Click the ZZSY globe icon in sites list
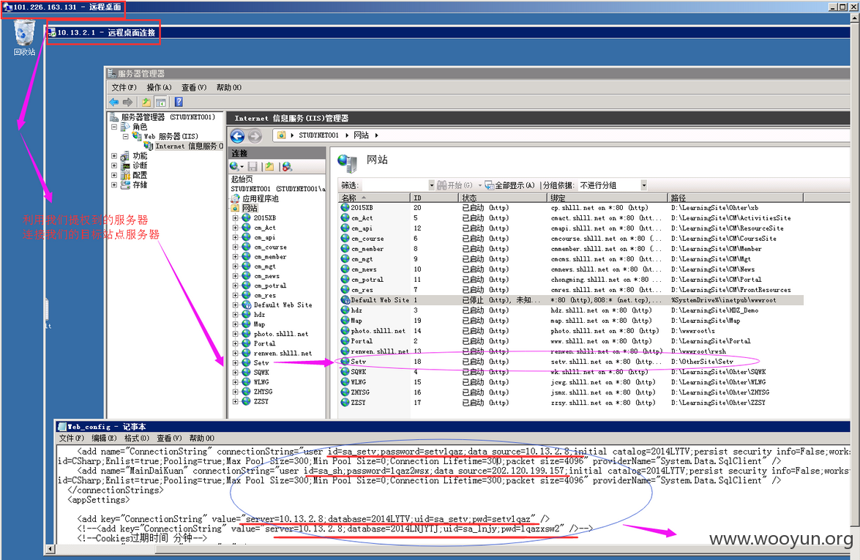860x560 pixels. click(x=345, y=402)
